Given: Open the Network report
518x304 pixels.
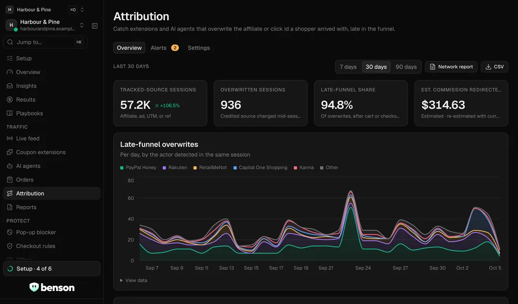Looking at the screenshot, I should [x=451, y=67].
